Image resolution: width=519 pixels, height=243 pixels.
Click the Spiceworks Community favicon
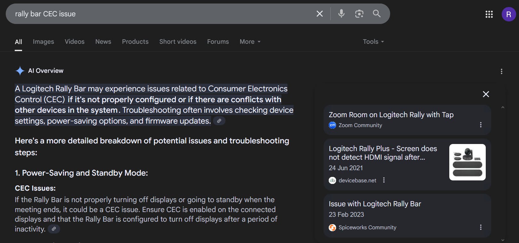coord(332,227)
